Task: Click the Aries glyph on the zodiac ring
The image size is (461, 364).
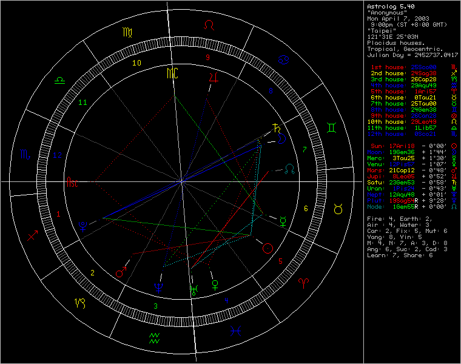Action: (x=304, y=283)
